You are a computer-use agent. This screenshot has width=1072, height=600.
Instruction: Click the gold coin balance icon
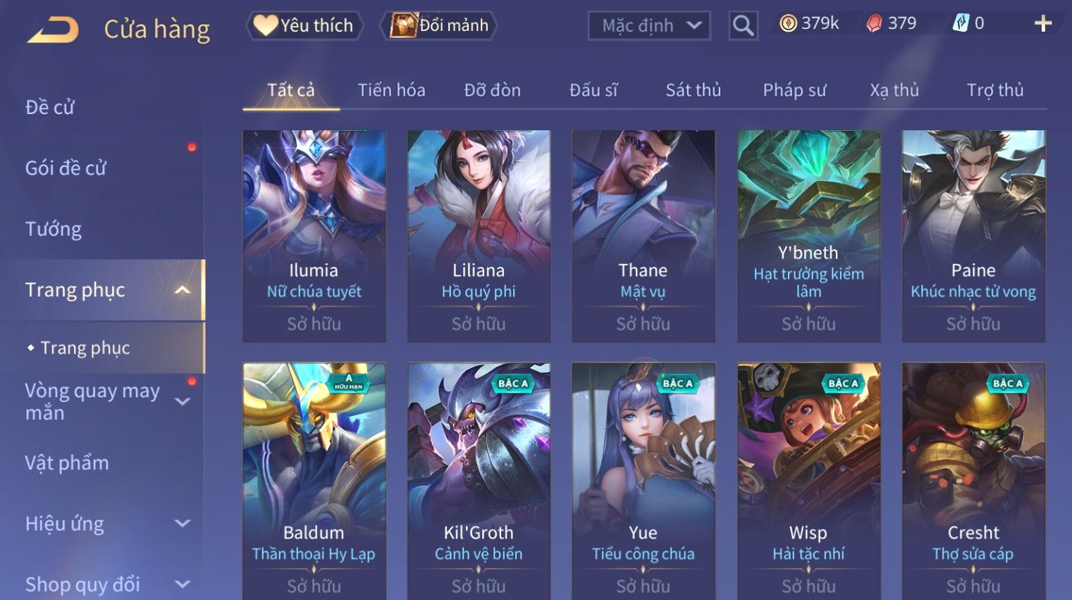click(x=788, y=23)
